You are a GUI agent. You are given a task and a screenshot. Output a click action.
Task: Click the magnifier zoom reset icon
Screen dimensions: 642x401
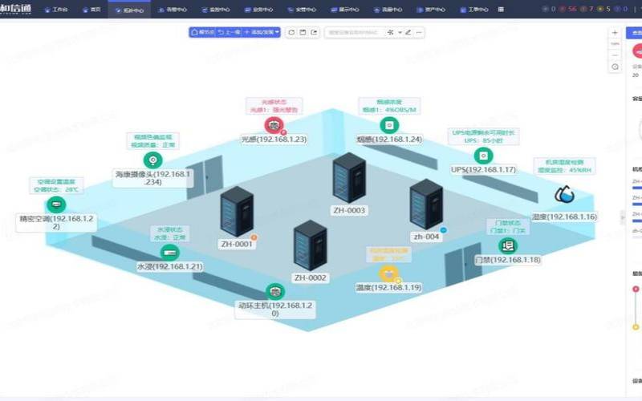(x=615, y=67)
